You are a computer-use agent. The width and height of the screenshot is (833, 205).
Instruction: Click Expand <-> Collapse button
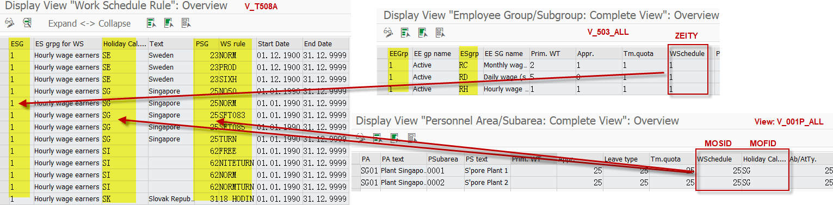point(89,23)
